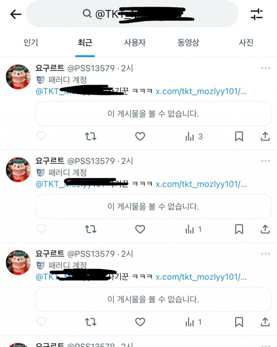Switch to the 사용자 tab
This screenshot has height=347, width=277.
tap(135, 42)
